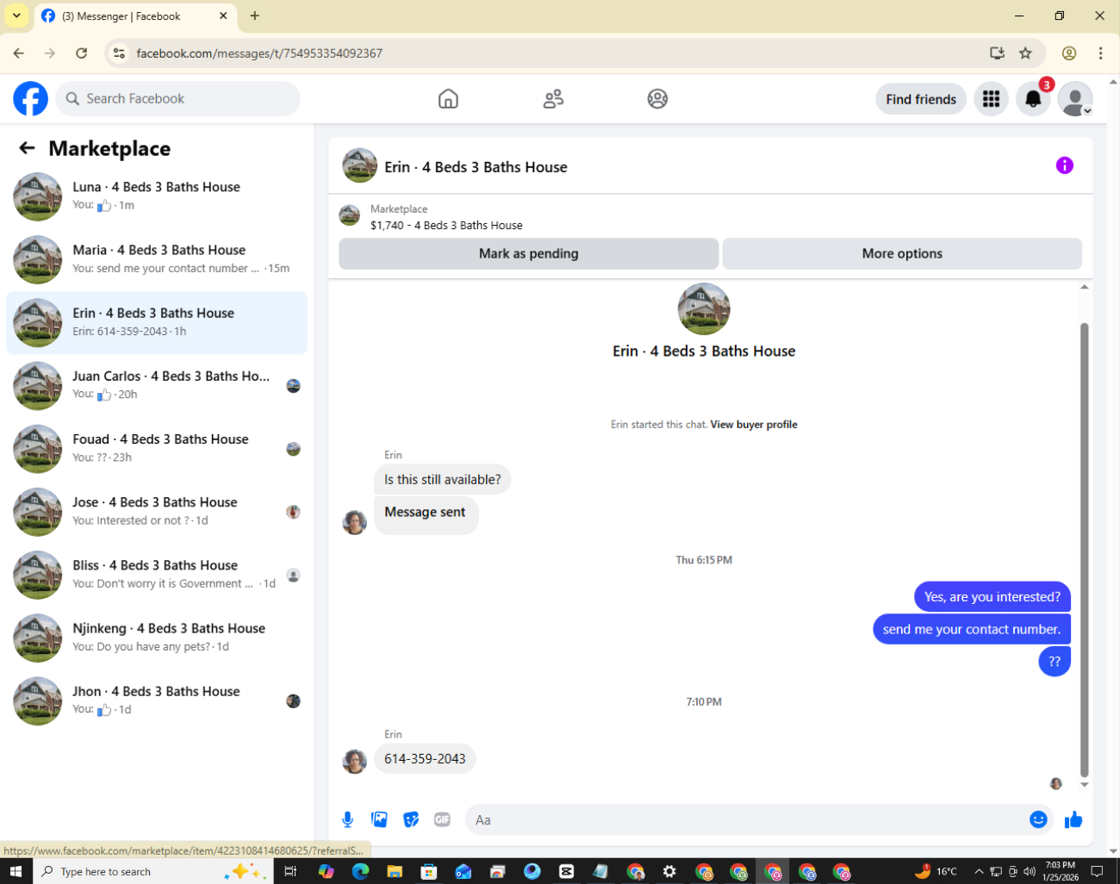Image resolution: width=1120 pixels, height=884 pixels.
Task: Click the chat scrollbar
Action: coord(1085,549)
